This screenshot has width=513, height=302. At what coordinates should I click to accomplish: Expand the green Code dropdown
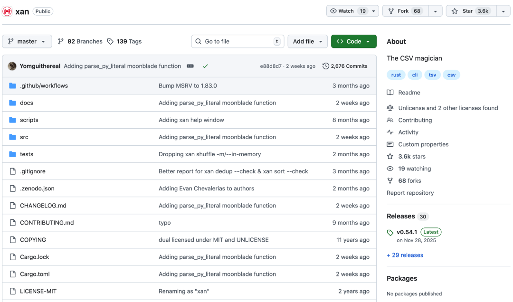(x=353, y=41)
